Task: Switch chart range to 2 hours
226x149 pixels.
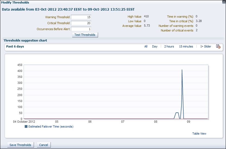Action: (169, 46)
